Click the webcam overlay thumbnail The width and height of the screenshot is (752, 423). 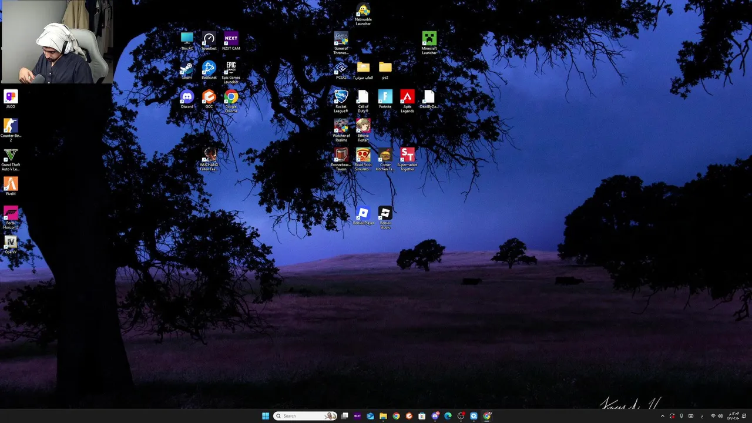pos(56,42)
